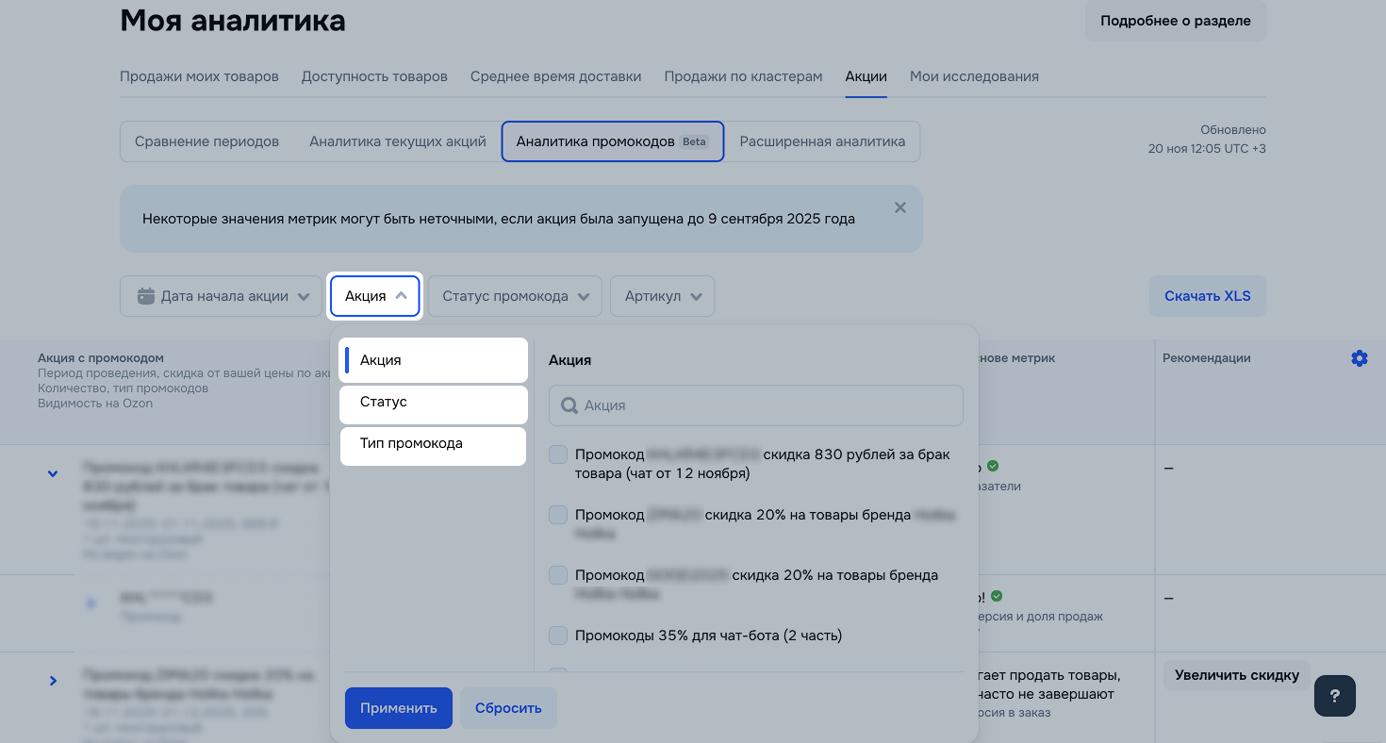
Task: Focus the Акция search input field
Action: coord(764,405)
